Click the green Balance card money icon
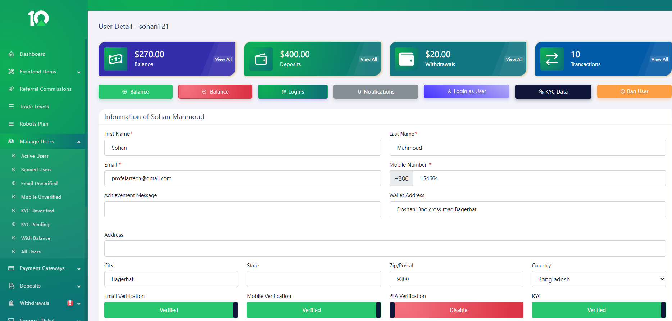The height and width of the screenshot is (321, 672). pos(115,59)
